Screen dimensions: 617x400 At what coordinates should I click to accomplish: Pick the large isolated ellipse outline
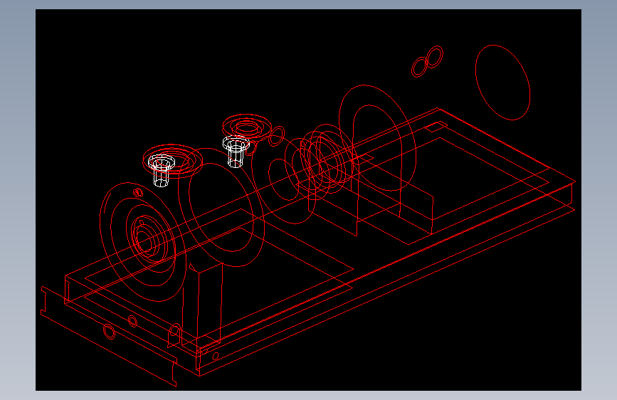tap(502, 83)
